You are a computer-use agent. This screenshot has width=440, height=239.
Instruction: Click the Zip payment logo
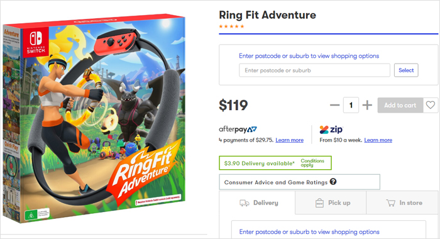[331, 130]
